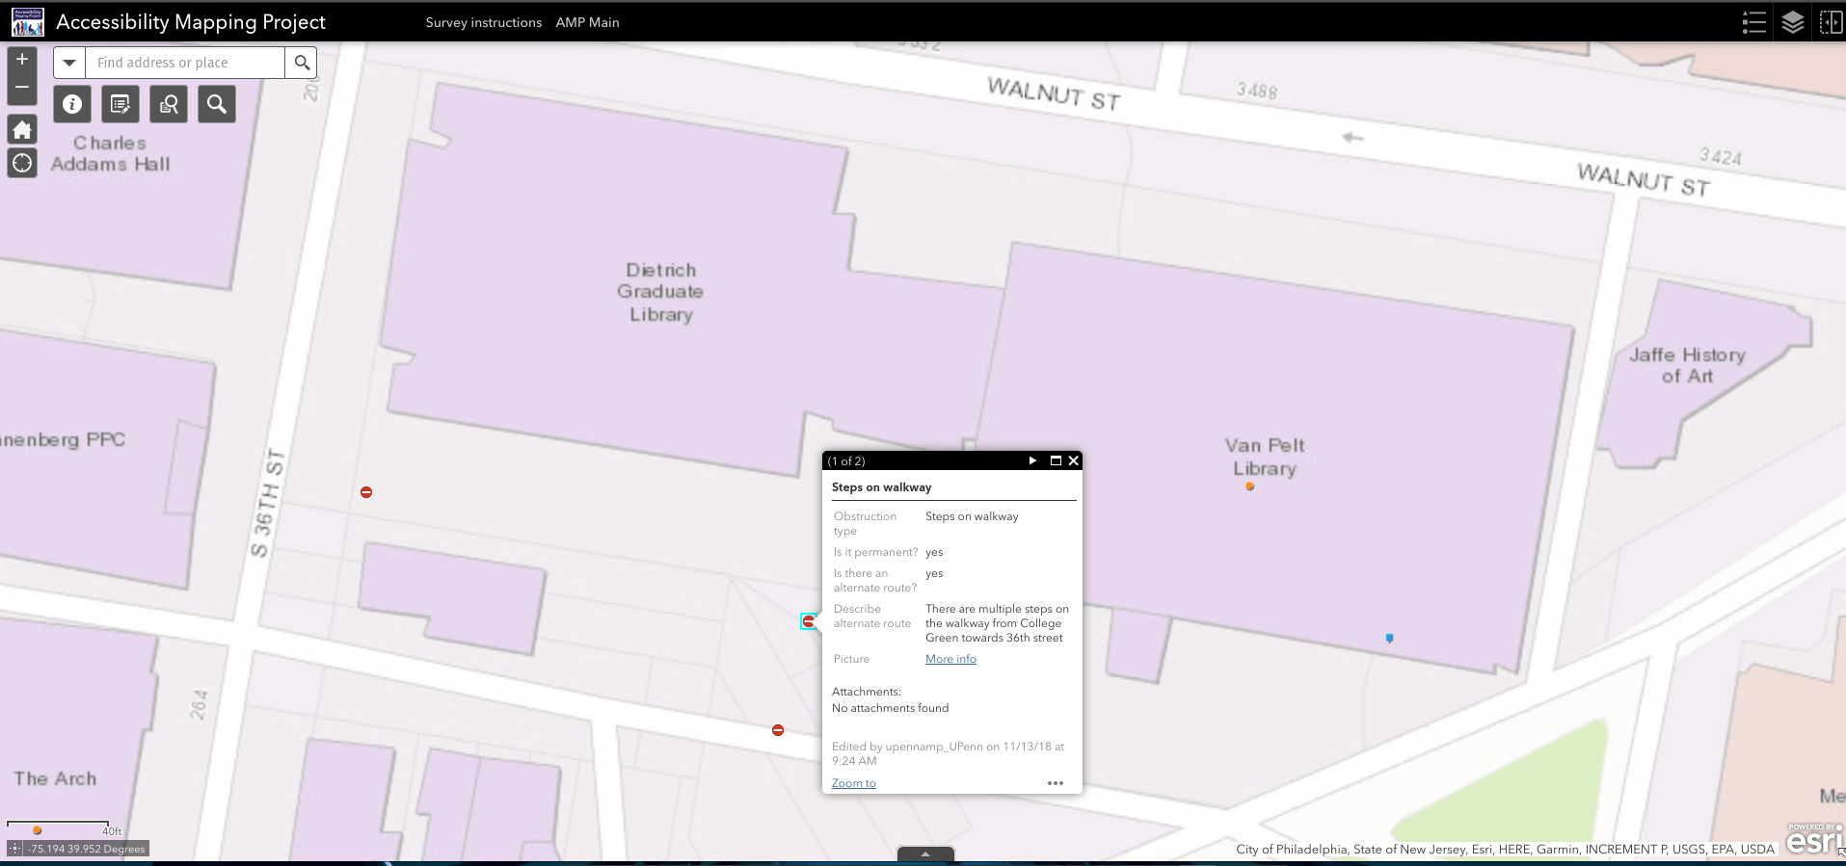This screenshot has height=866, width=1846.
Task: Open Survey instructions link
Action: [x=484, y=22]
